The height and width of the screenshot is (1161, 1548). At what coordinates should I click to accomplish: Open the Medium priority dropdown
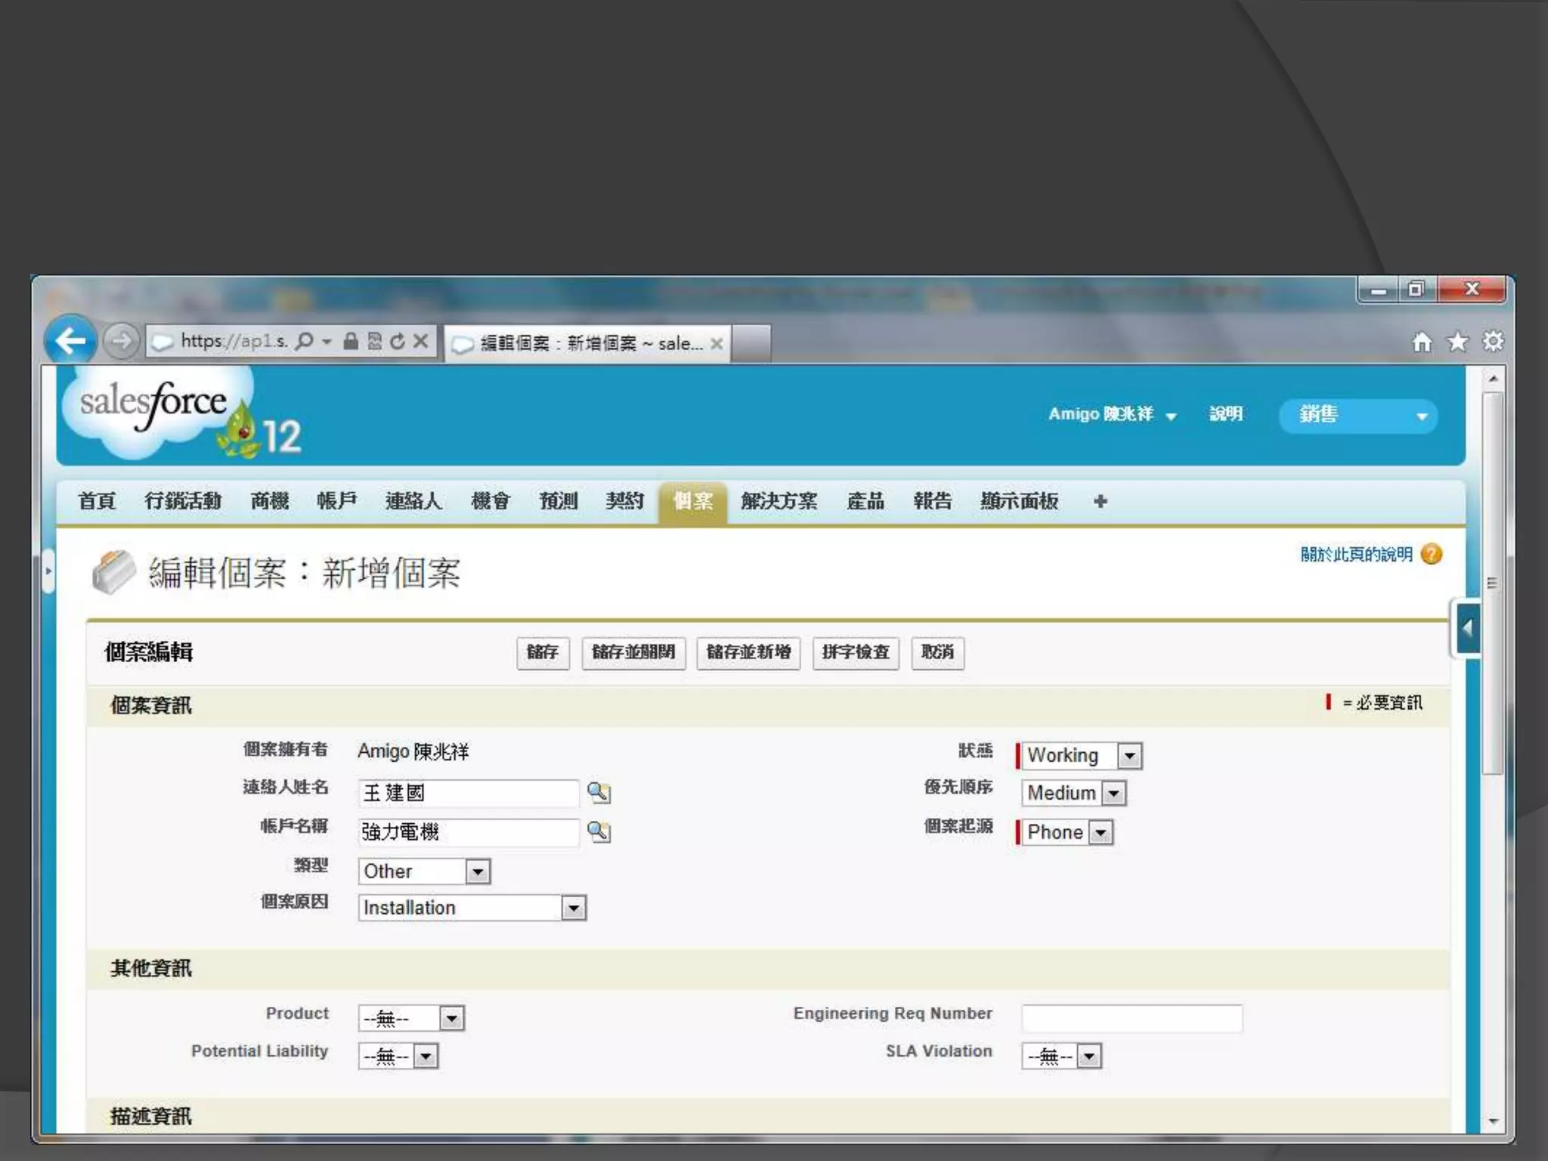[x=1113, y=793]
